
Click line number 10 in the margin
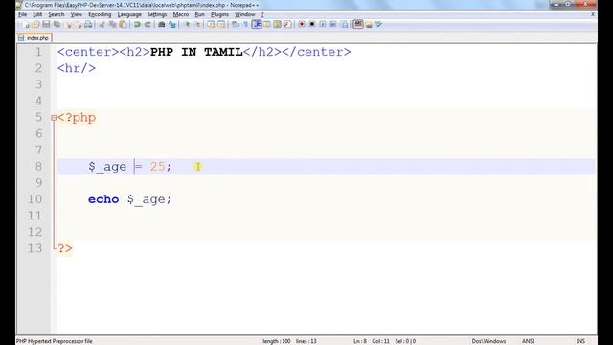point(34,199)
